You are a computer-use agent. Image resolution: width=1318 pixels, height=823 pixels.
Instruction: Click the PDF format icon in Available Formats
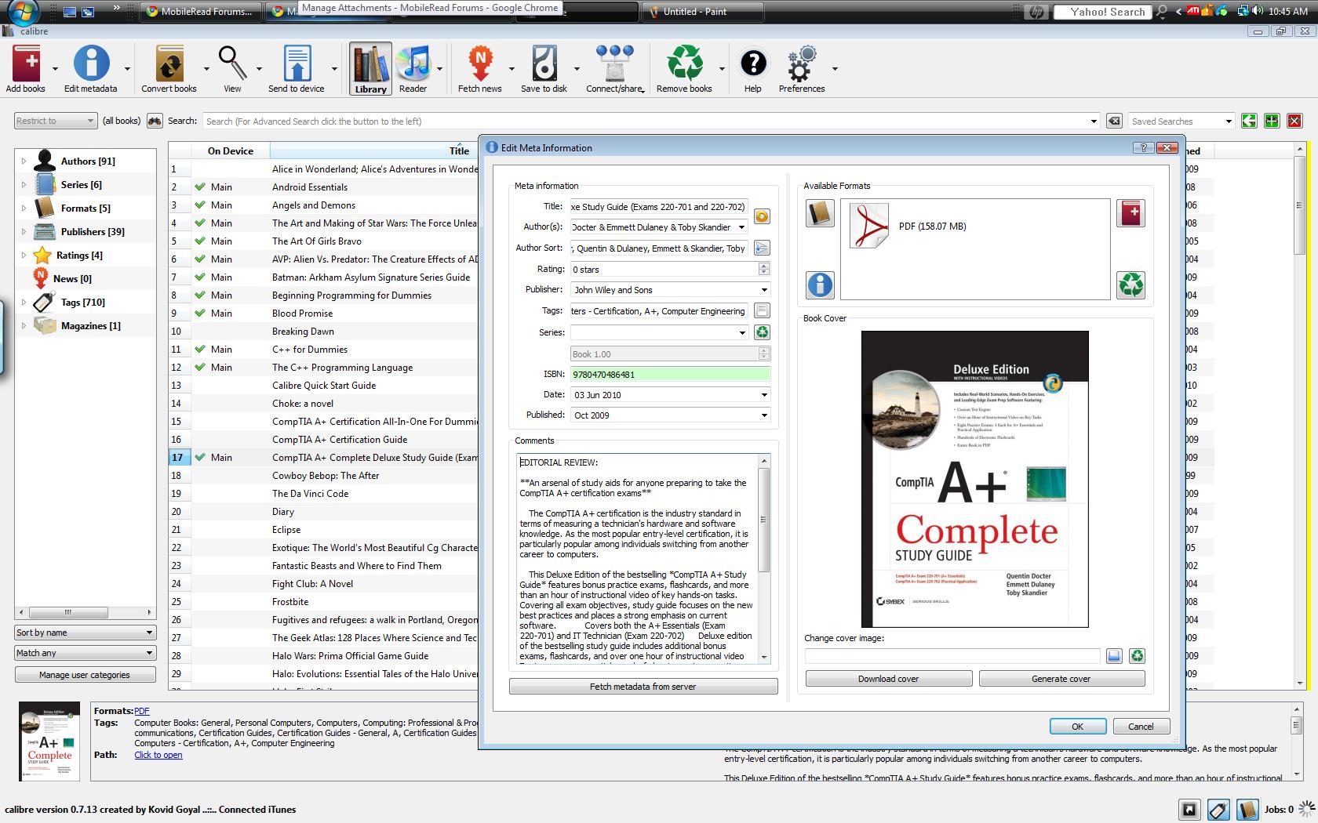pyautogui.click(x=869, y=227)
